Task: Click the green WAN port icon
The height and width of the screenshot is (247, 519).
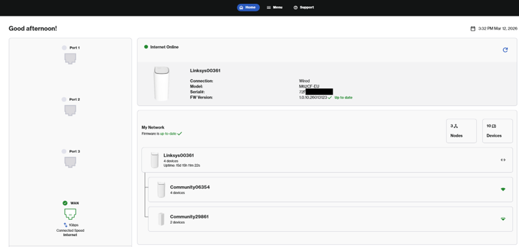Action: click(x=70, y=214)
